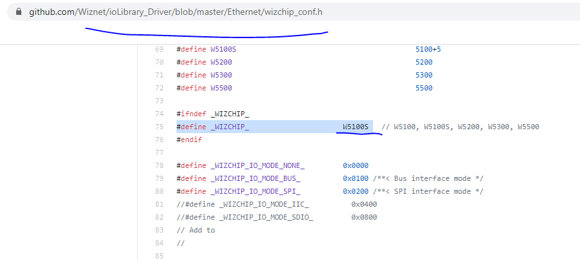Click the value 5500 on line 72
The image size is (580, 261).
(x=424, y=88)
